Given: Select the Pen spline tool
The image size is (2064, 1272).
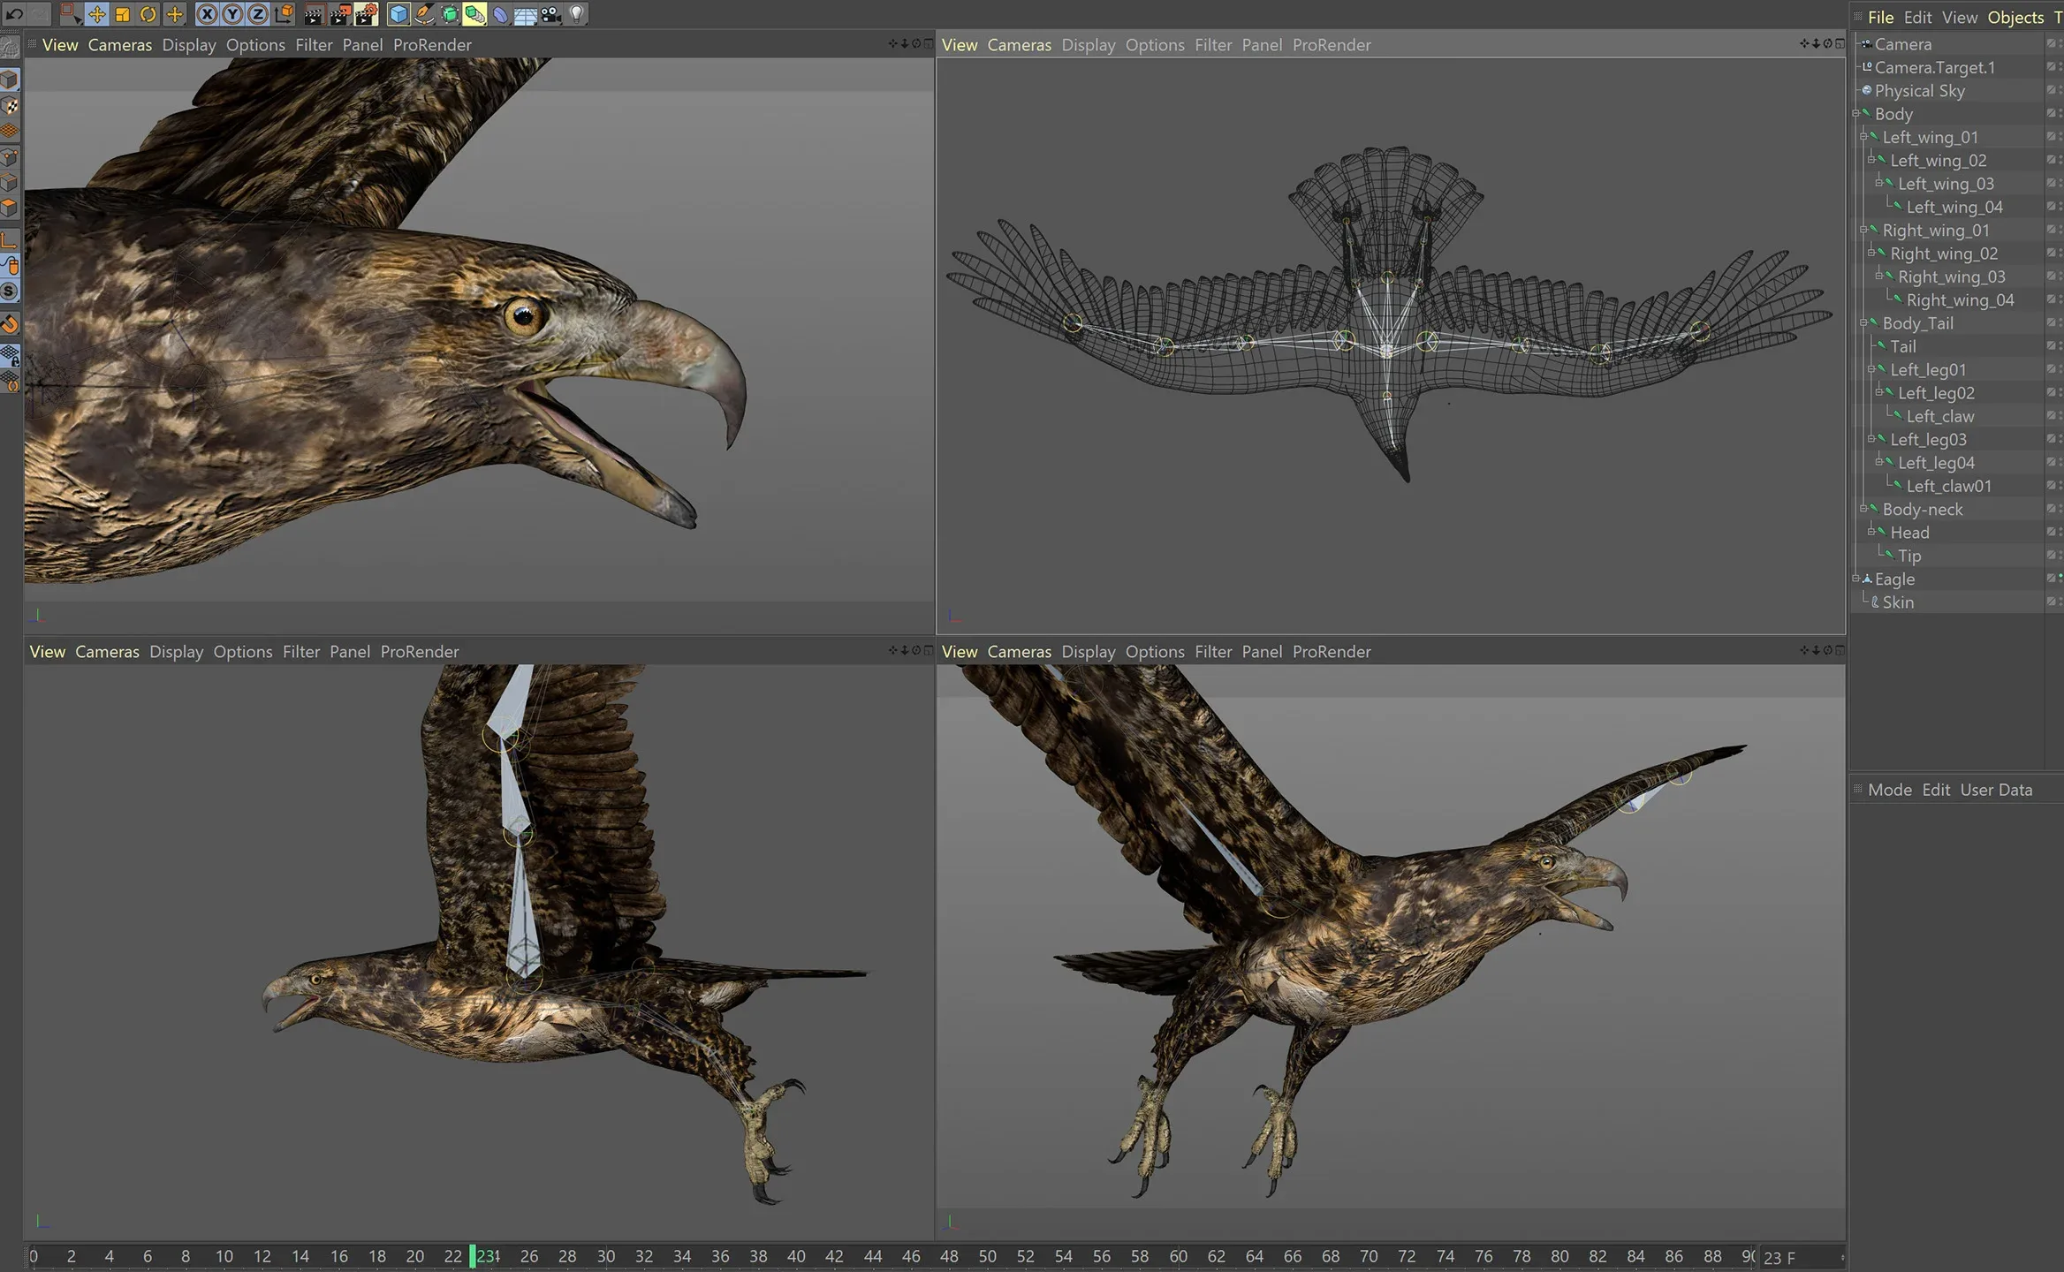Looking at the screenshot, I should click(x=424, y=14).
